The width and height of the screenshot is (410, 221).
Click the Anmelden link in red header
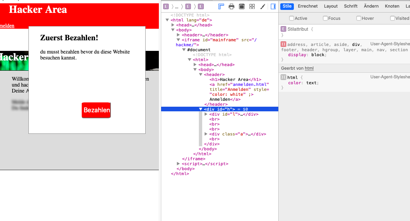click(7, 25)
